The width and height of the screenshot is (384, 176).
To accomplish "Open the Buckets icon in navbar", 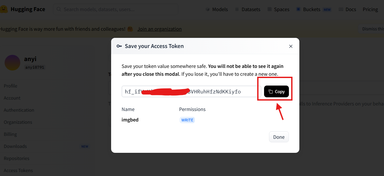I will coord(298,9).
